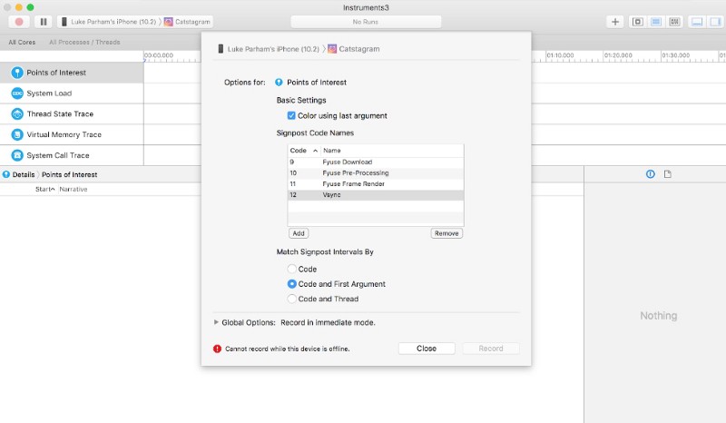Select the Fyuse Download signpost row
The width and height of the screenshot is (726, 423).
[x=376, y=162]
